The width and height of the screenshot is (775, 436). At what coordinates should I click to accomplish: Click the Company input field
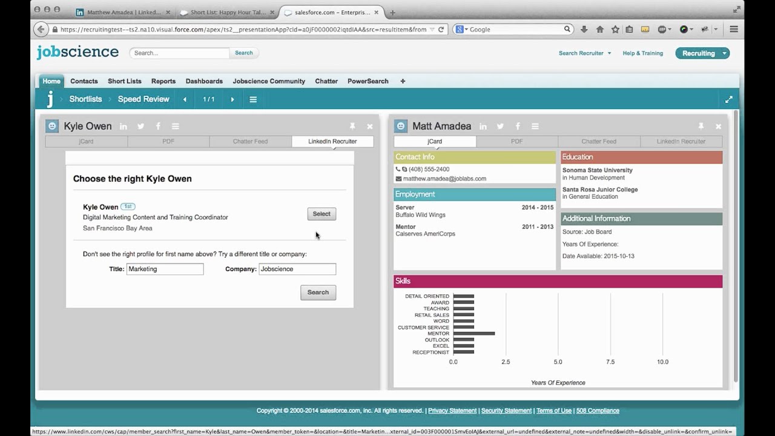[x=297, y=269]
